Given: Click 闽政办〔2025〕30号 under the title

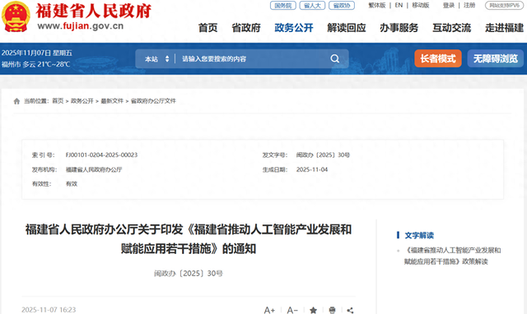Looking at the screenshot, I should coord(189,274).
